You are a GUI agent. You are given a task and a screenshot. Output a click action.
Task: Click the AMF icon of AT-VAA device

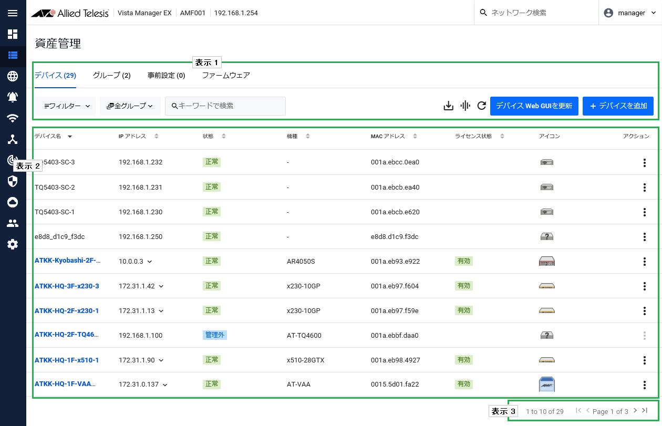[x=547, y=385]
